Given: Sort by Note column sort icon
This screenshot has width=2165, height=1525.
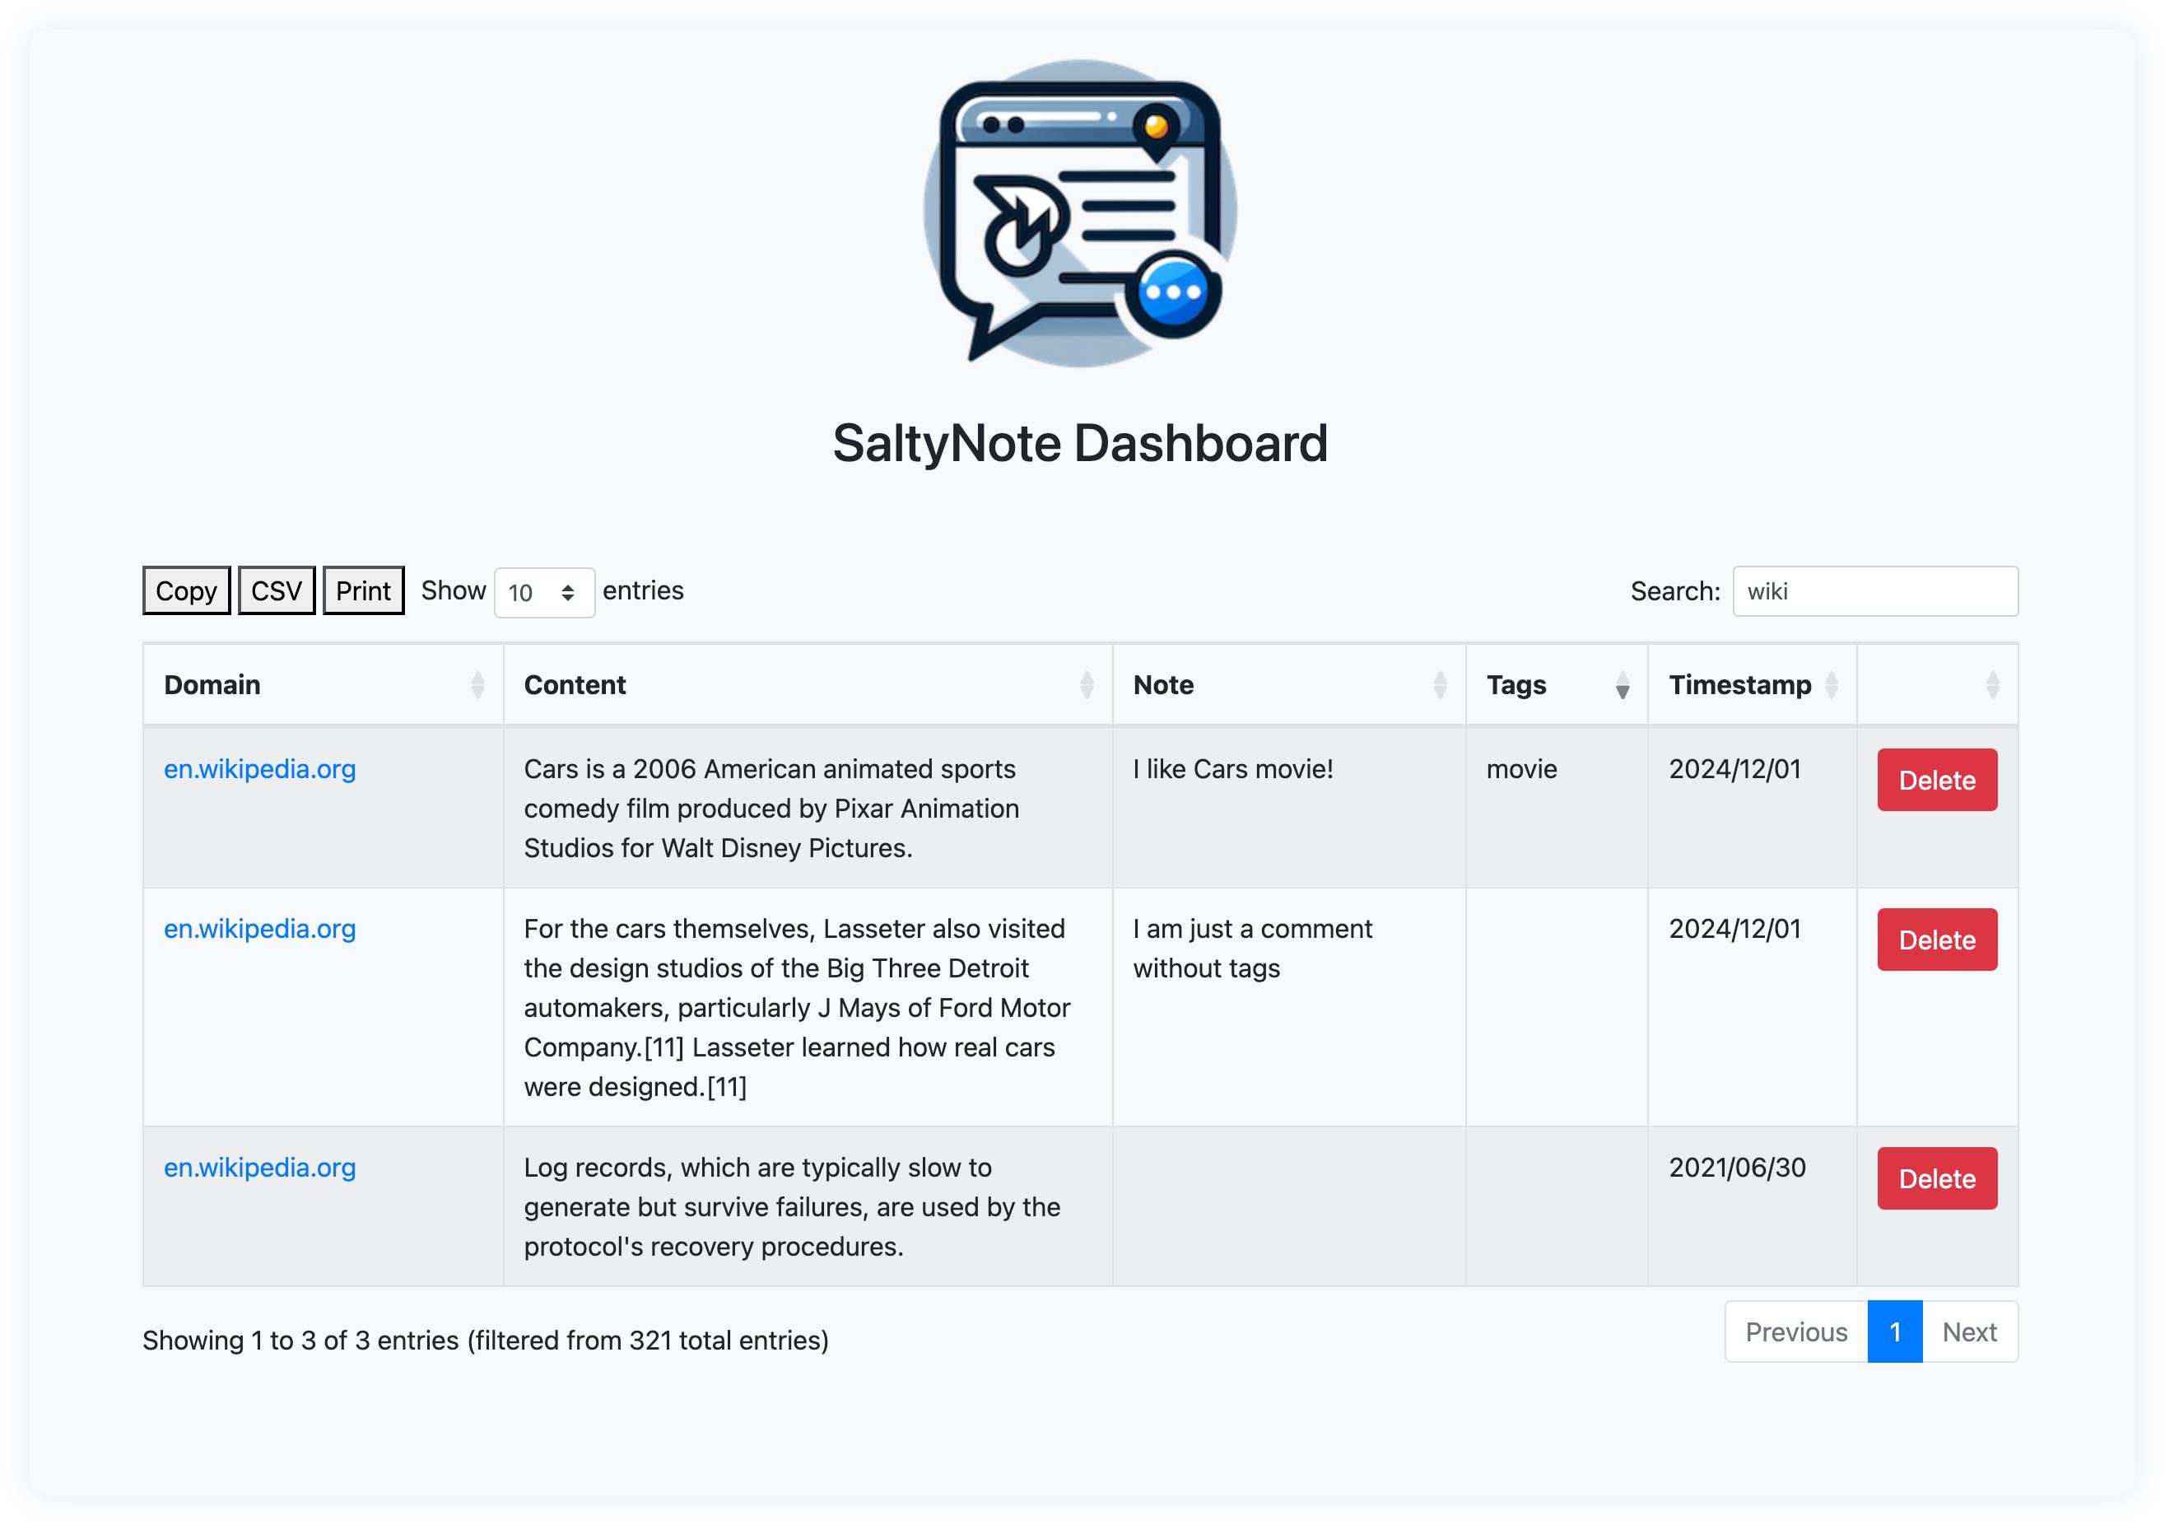Looking at the screenshot, I should [1439, 685].
